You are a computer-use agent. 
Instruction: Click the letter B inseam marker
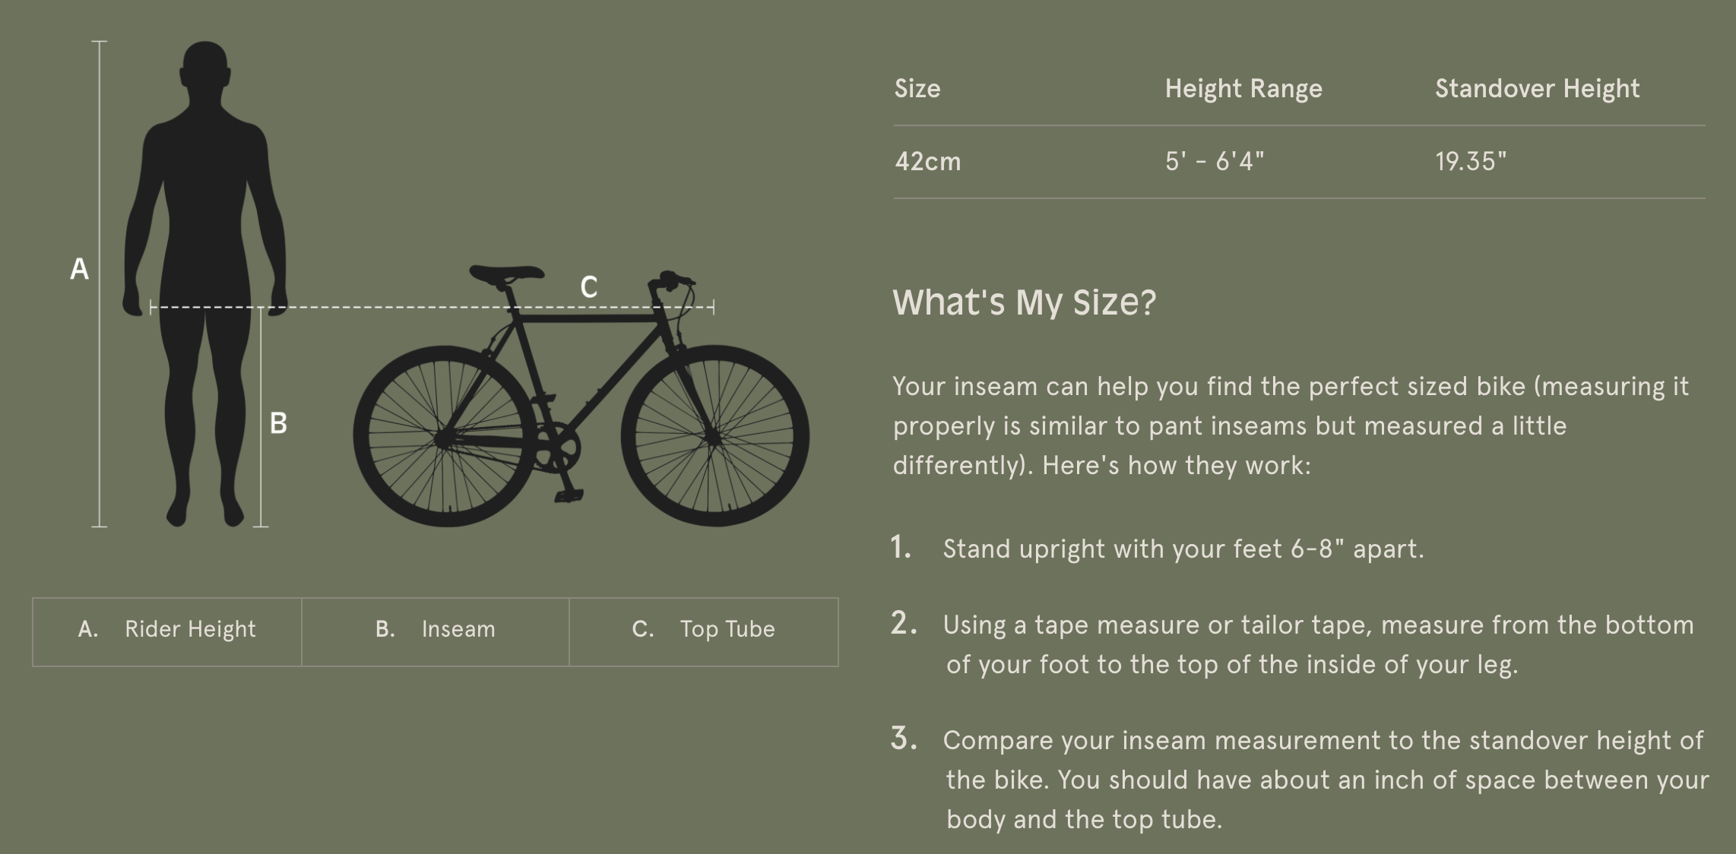click(x=278, y=423)
